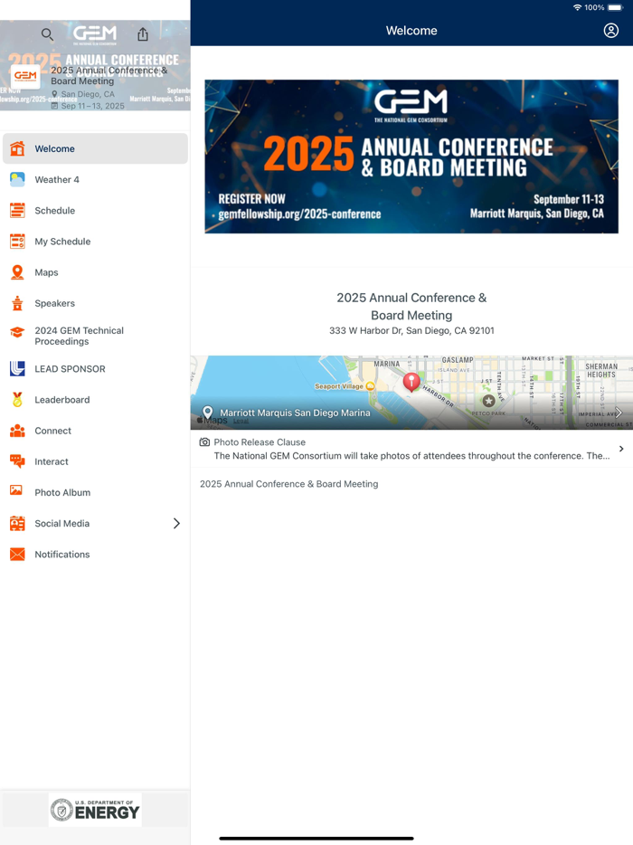Click the Welcome house icon

point(17,148)
